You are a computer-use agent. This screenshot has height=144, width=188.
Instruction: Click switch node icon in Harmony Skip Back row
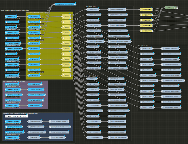coord(63,43)
